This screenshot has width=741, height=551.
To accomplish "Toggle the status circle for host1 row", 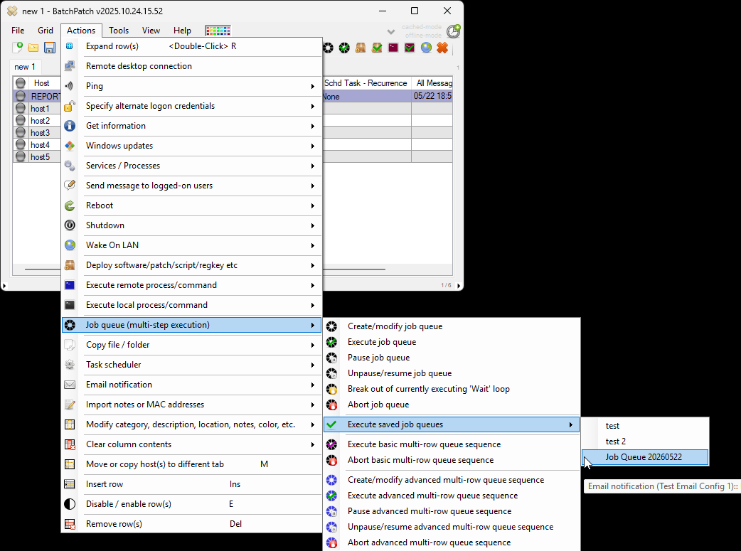I will pos(21,108).
